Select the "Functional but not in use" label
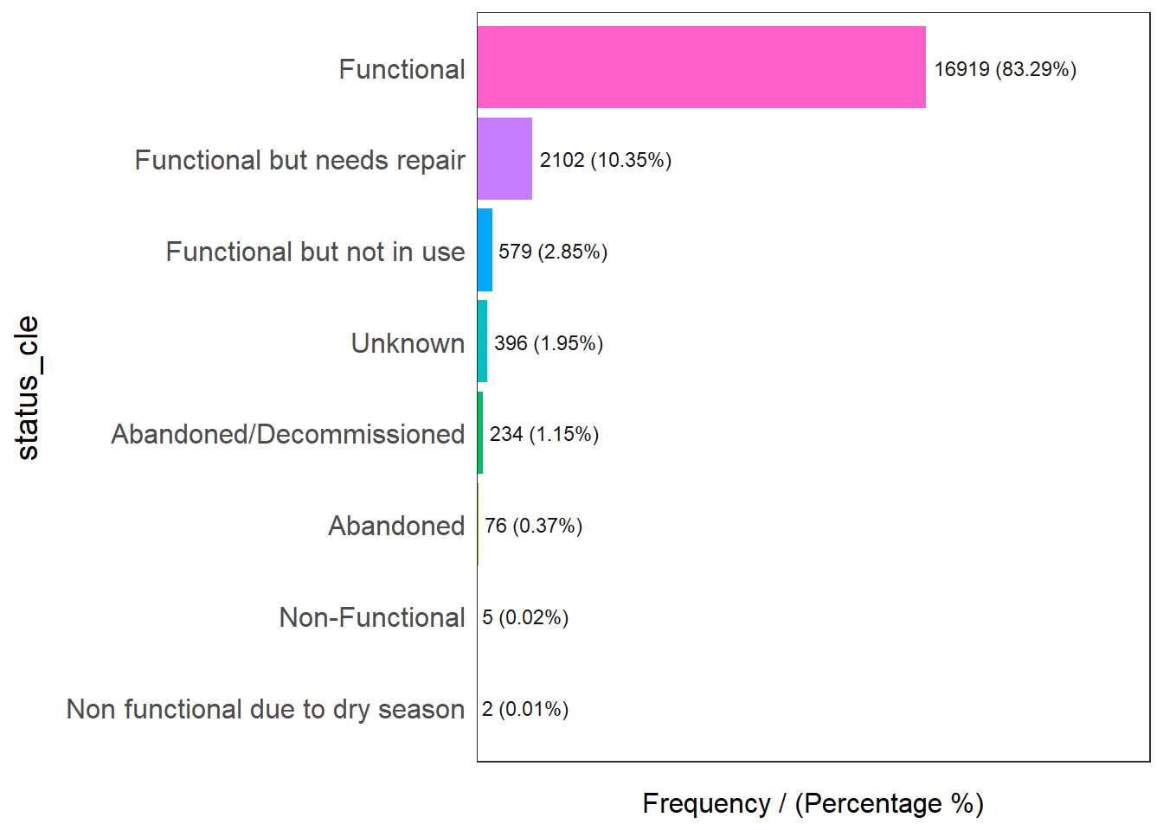Viewport: 1163px width, 830px height. [x=315, y=252]
